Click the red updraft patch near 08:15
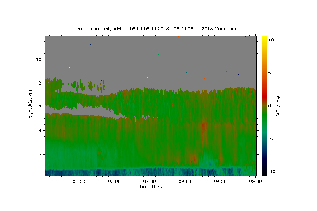 tap(204, 126)
